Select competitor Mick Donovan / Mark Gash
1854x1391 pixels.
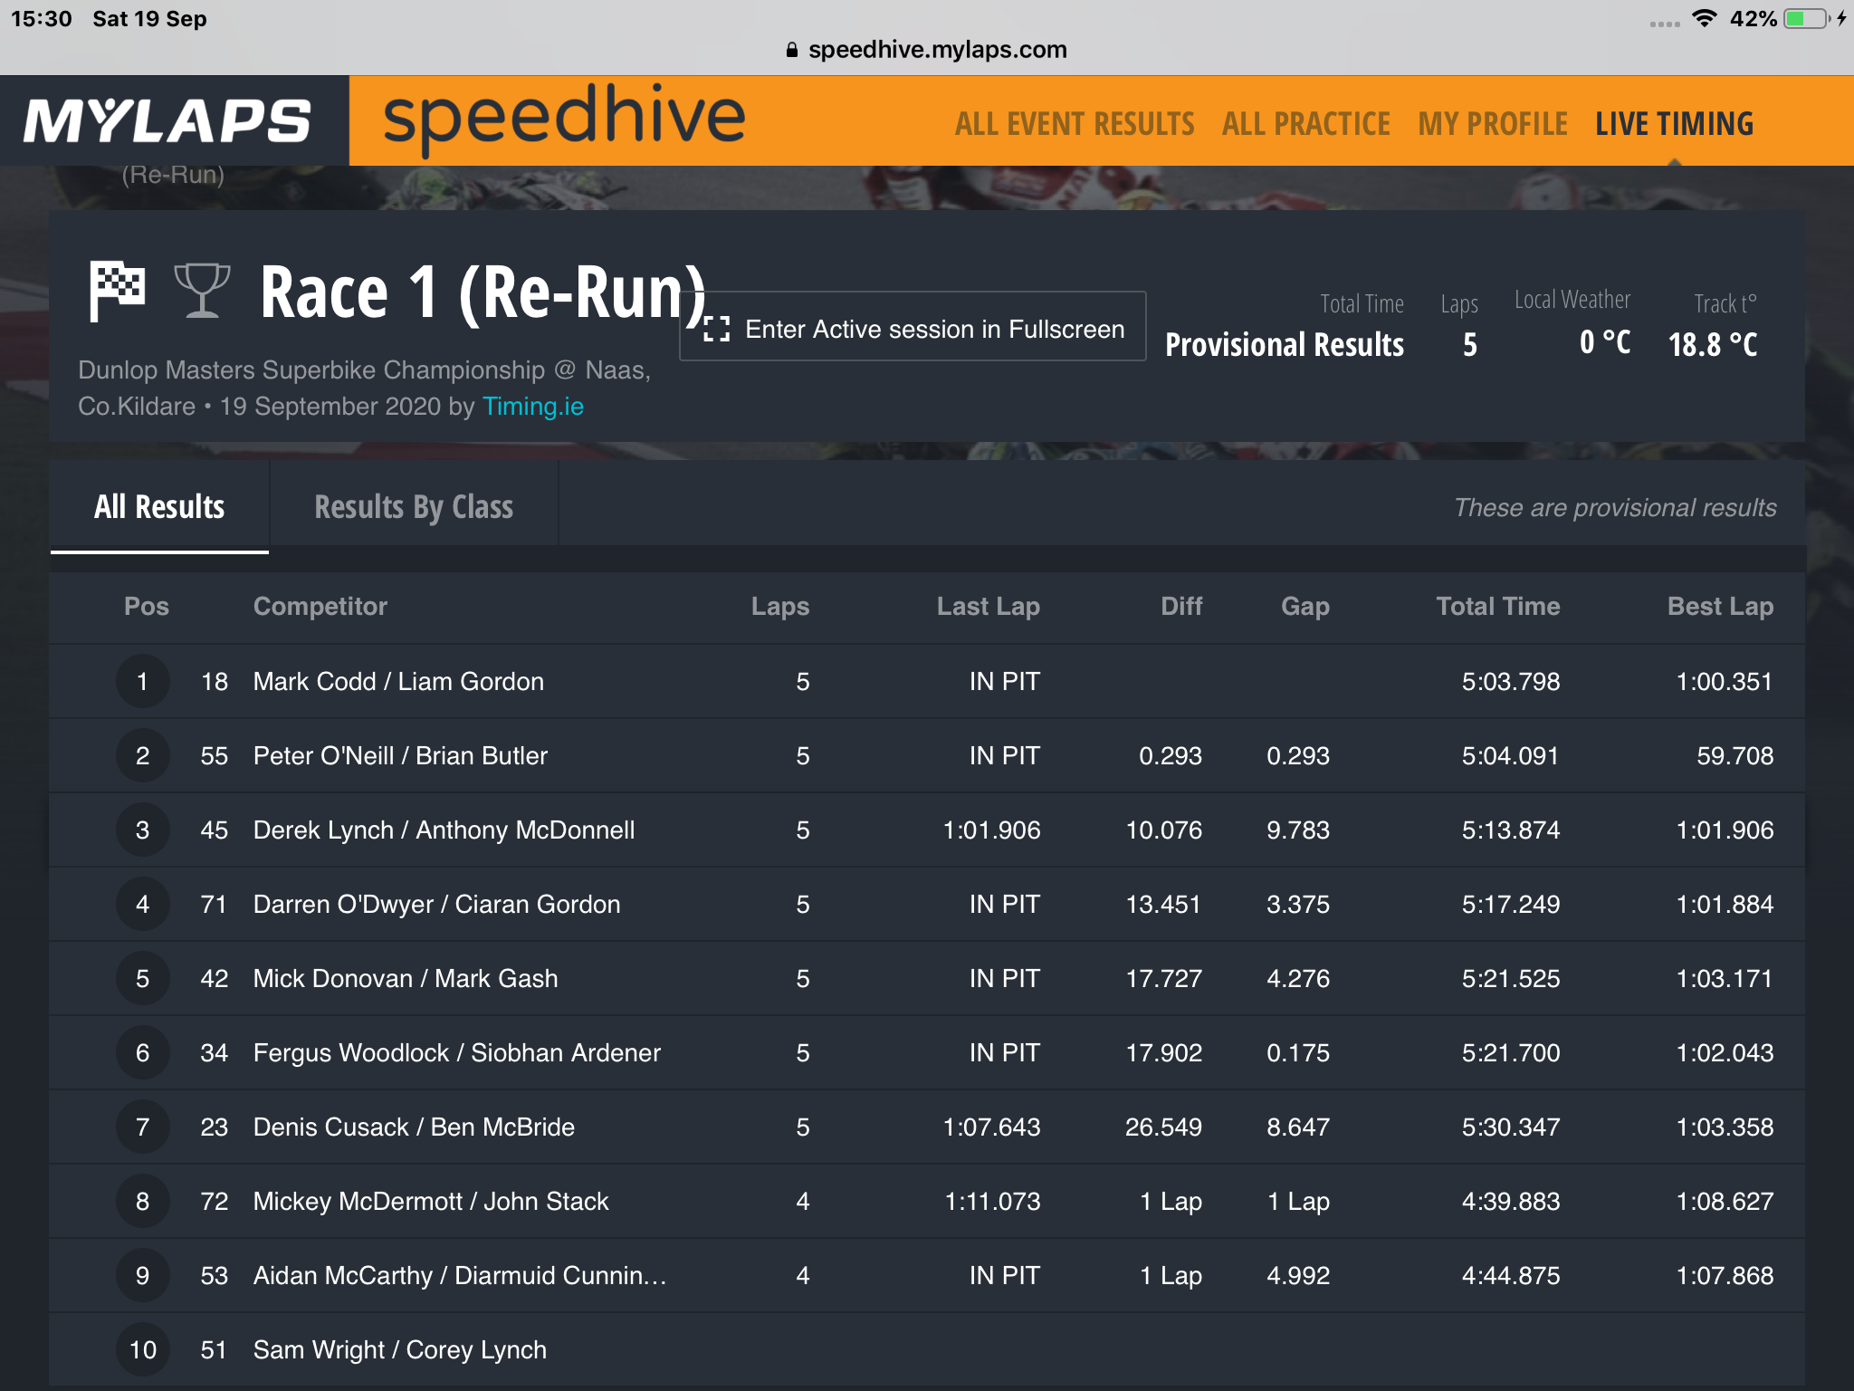click(406, 978)
